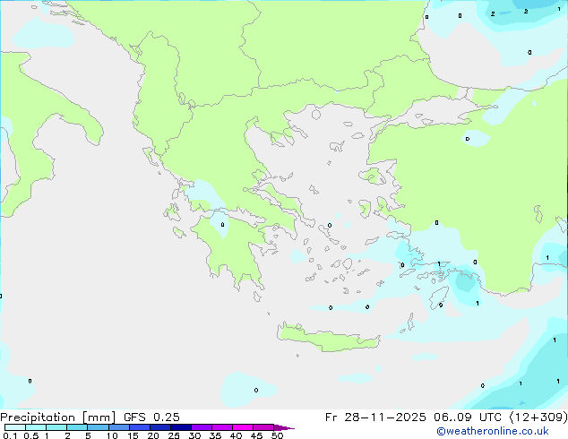This screenshot has width=568, height=439.
Task: Select the '40' legend scale label
Action: coord(236,435)
